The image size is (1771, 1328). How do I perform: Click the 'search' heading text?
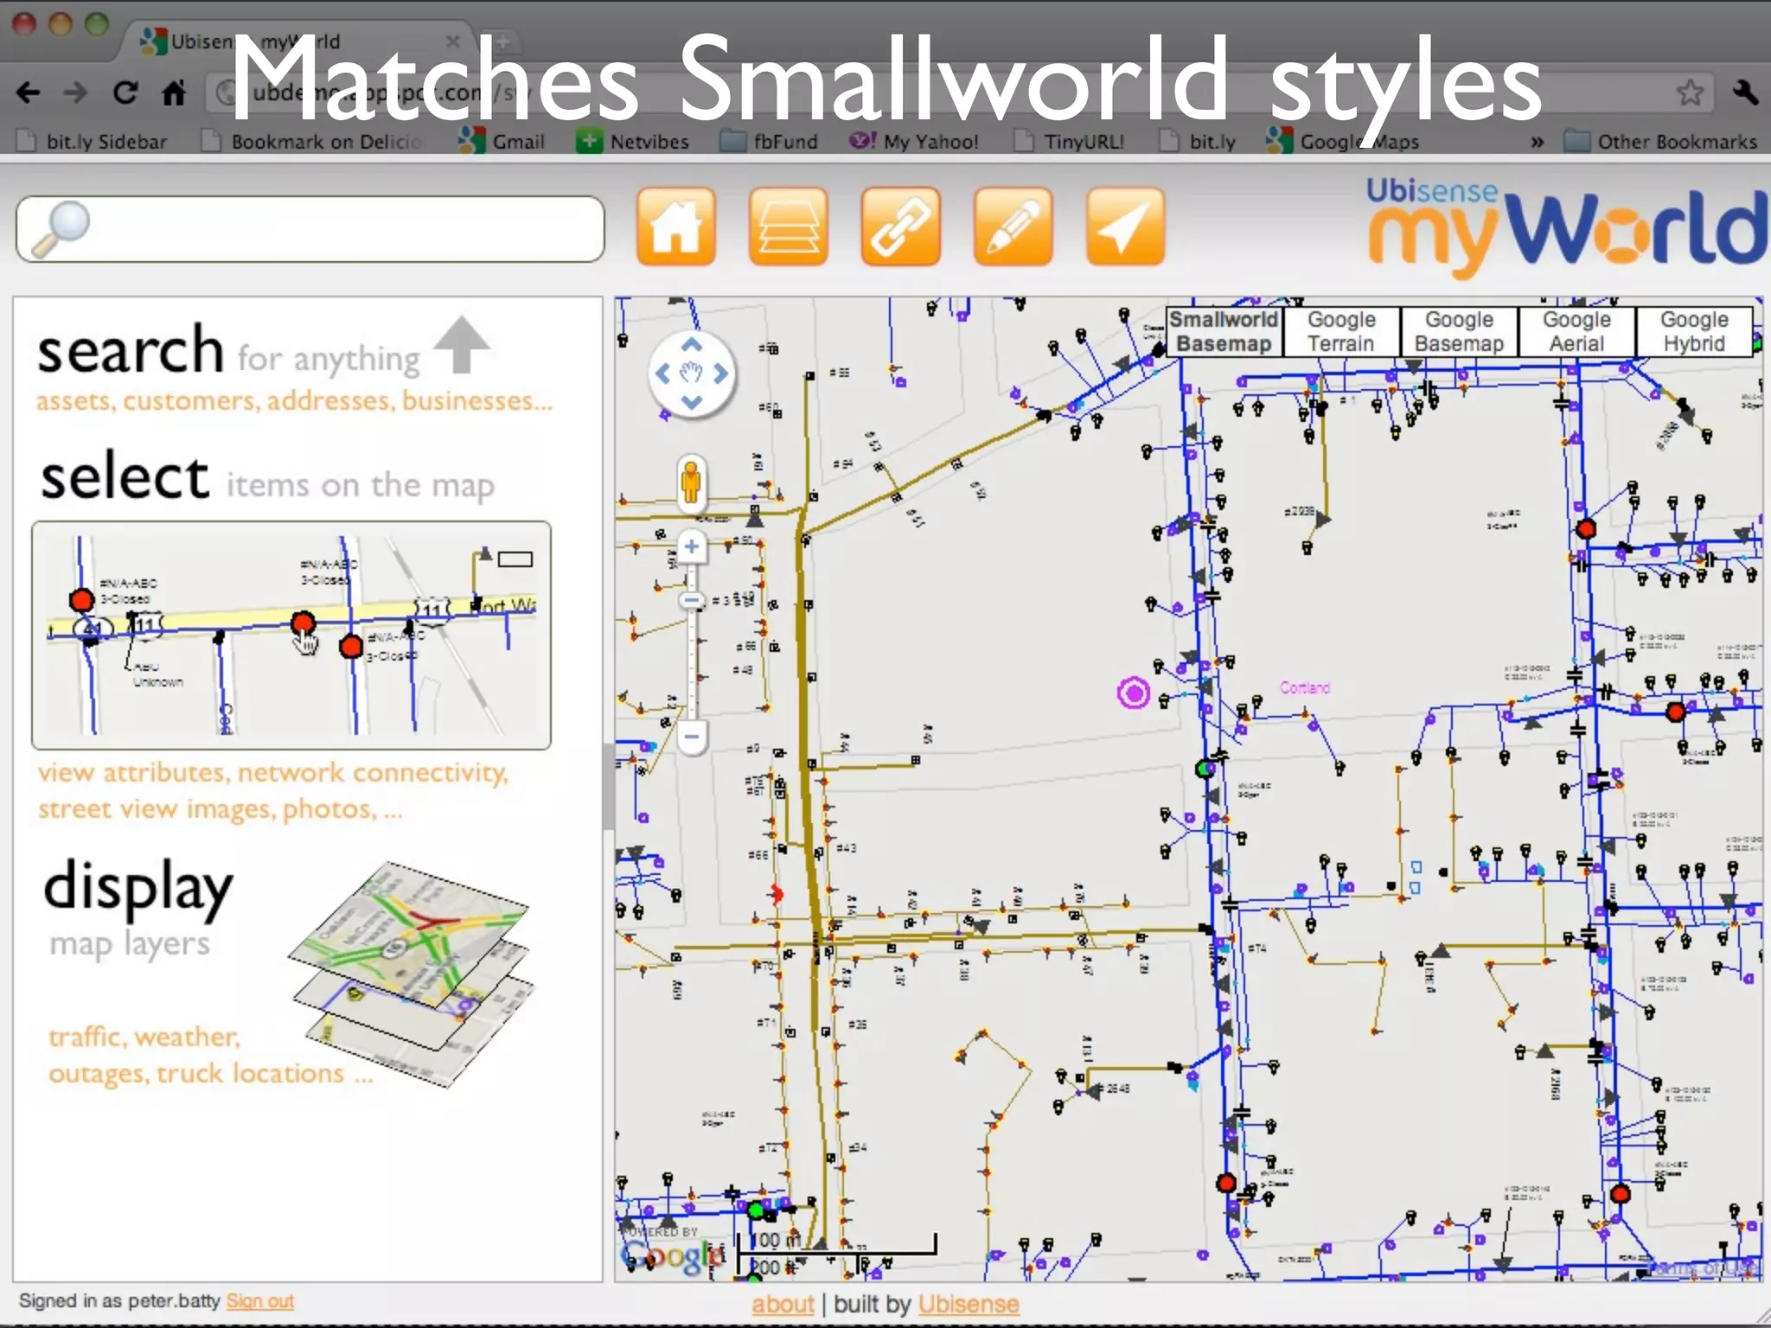(131, 350)
